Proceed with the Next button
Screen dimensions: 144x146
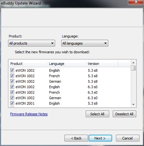[100, 138]
